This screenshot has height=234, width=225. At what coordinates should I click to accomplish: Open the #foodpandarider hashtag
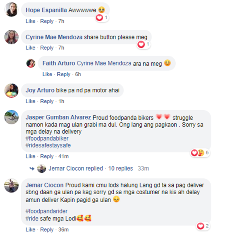pyautogui.click(x=46, y=211)
